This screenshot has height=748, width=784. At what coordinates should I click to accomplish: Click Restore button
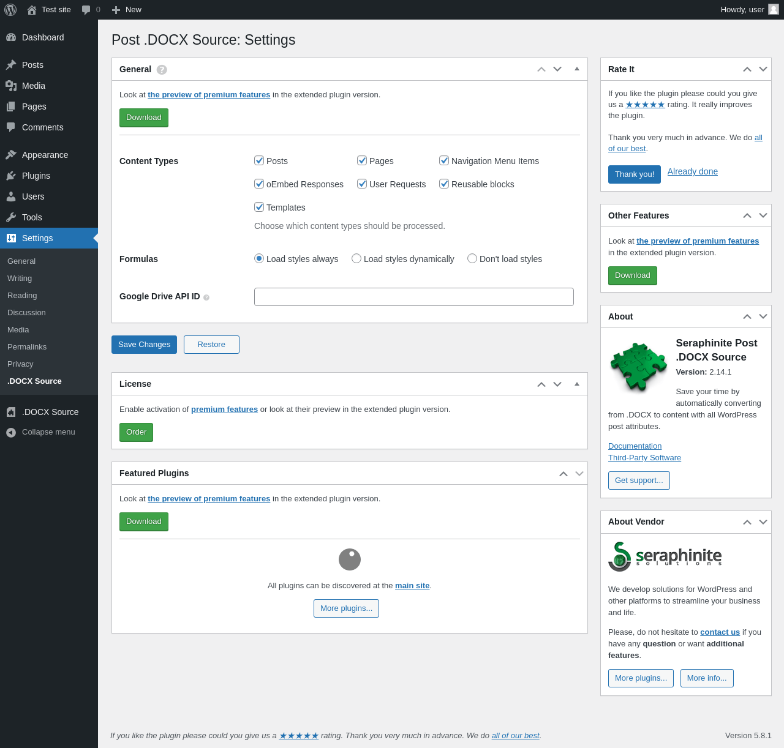tap(211, 345)
